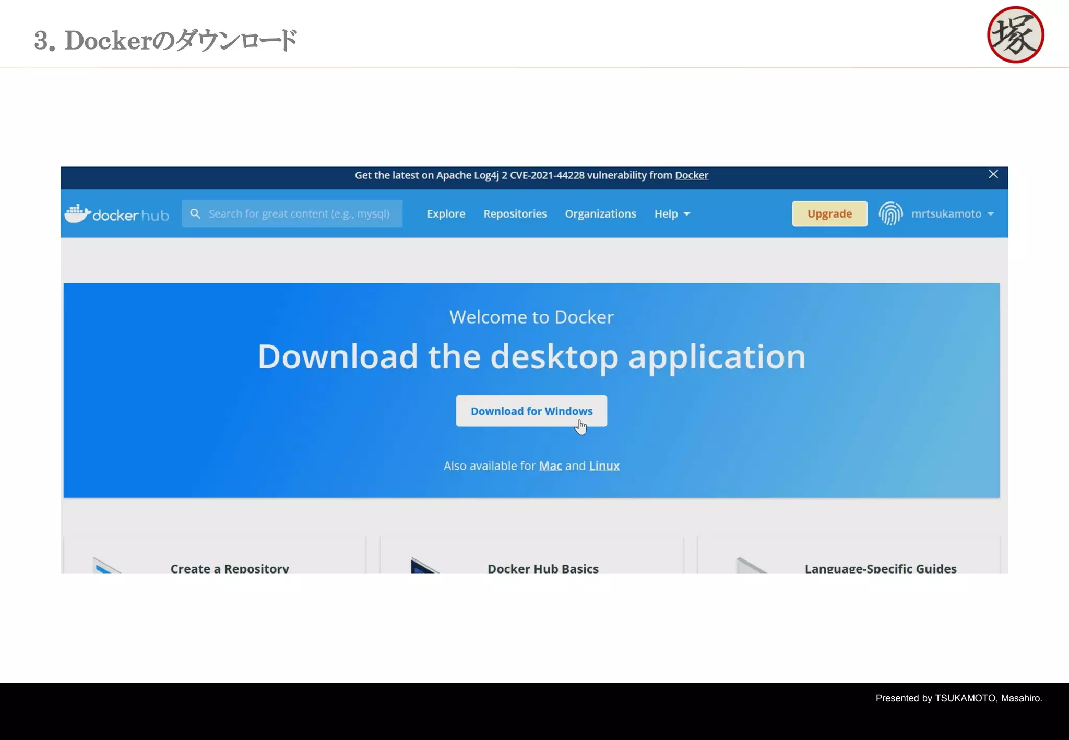Click "Download the desktop application" heading
This screenshot has width=1069, height=740.
click(x=531, y=357)
